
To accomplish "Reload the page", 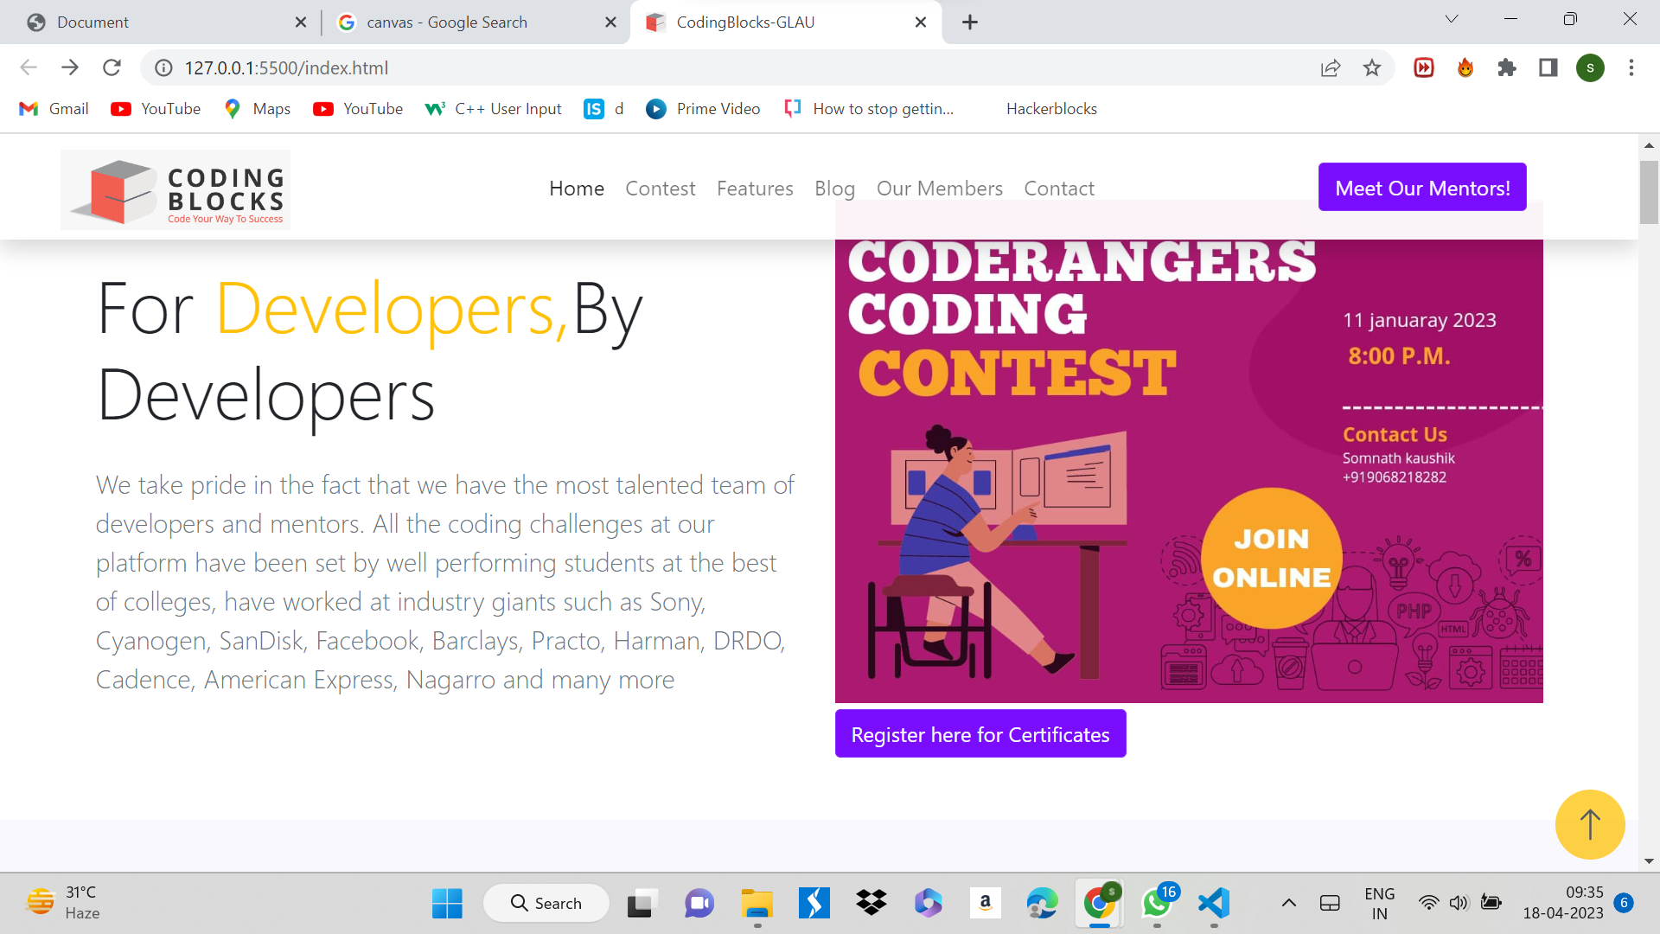I will click(x=112, y=67).
